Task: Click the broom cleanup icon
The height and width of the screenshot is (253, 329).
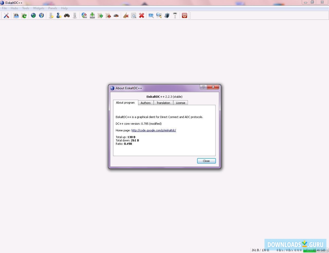Action: (x=126, y=15)
